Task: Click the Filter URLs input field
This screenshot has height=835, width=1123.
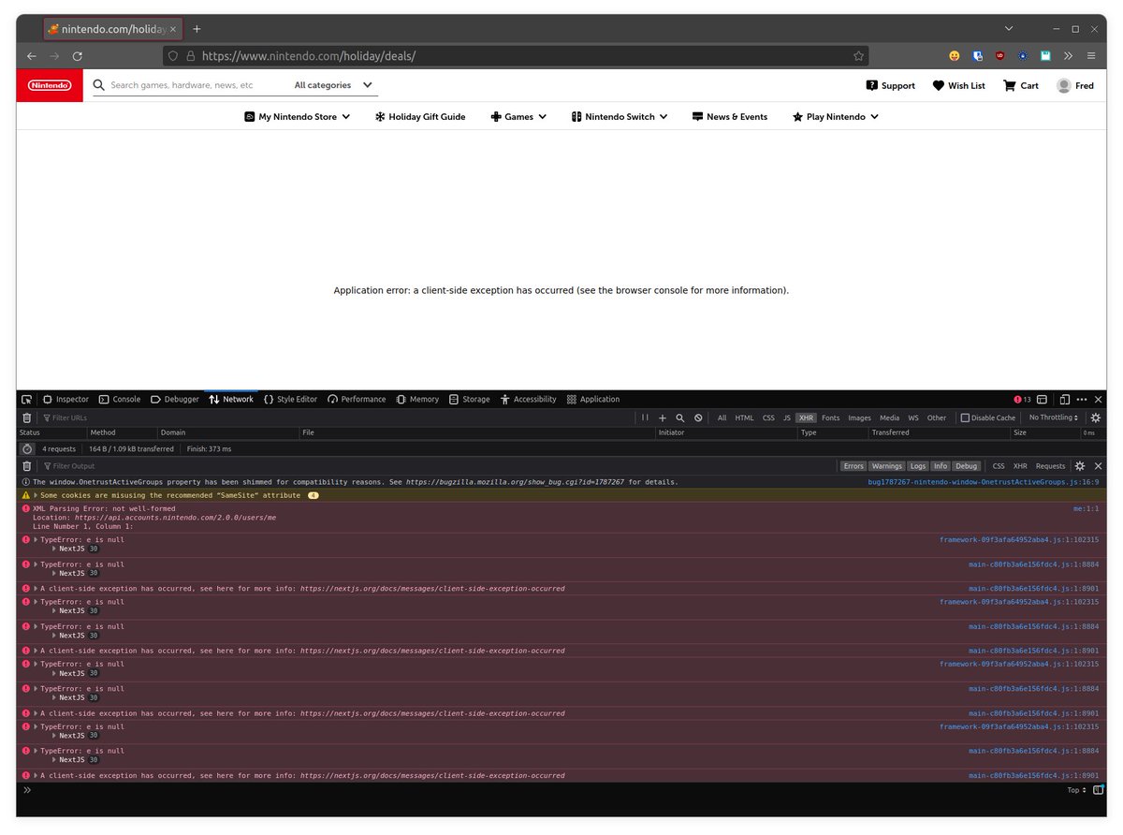Action: coord(337,417)
